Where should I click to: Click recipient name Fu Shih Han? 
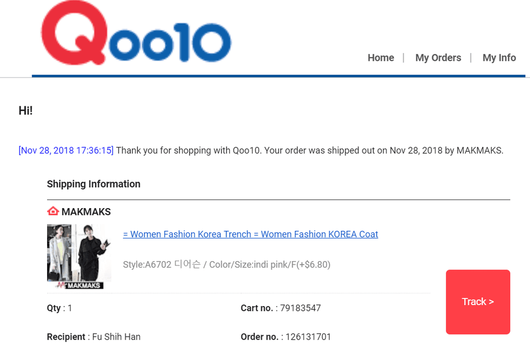coord(116,337)
